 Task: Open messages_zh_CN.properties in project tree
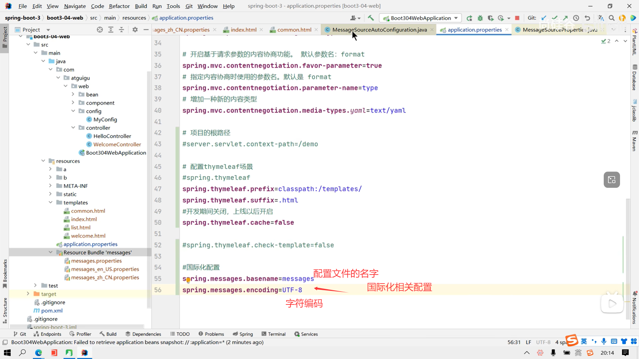(x=105, y=278)
